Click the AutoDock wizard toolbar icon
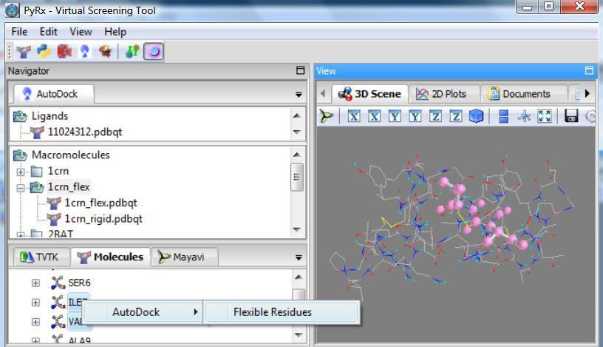 click(x=84, y=51)
